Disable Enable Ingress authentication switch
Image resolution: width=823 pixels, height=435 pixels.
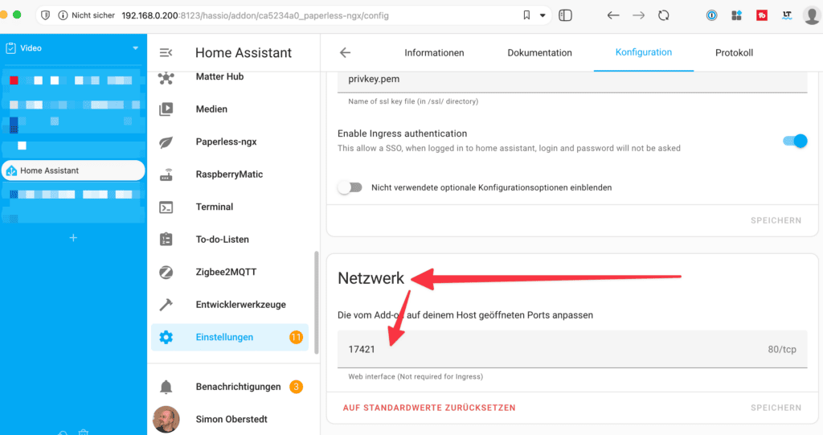tap(795, 141)
